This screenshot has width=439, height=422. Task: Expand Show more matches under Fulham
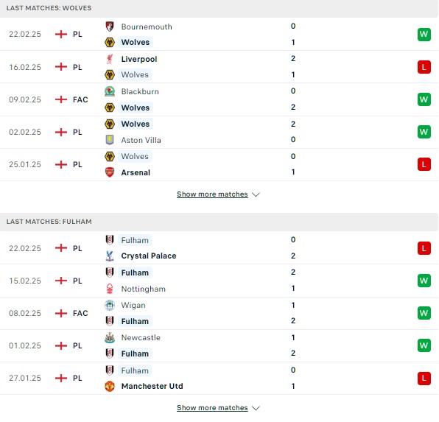coord(212,408)
